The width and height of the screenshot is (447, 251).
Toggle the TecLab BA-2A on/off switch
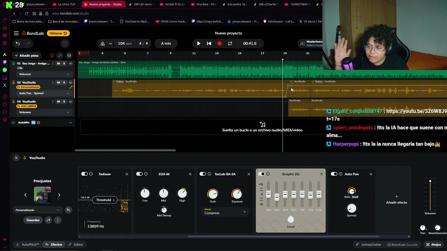pos(203,174)
